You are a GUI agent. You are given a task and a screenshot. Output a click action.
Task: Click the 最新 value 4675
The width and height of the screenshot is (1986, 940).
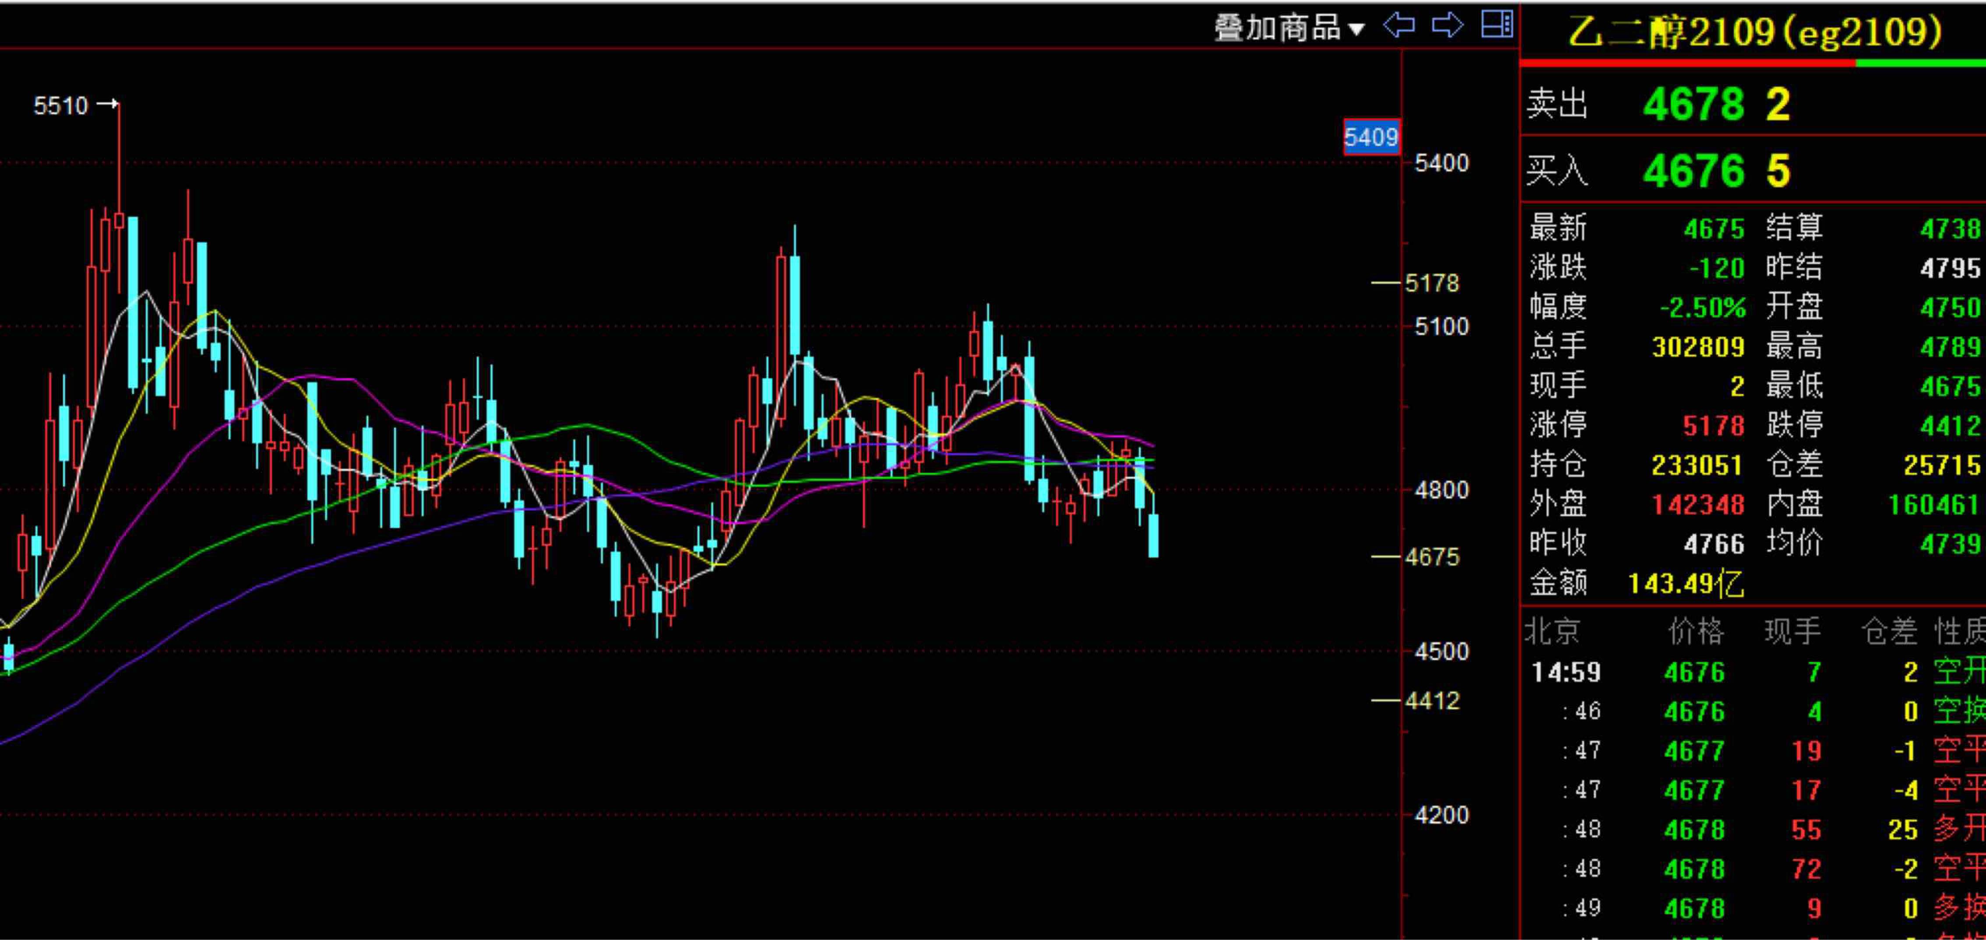coord(1714,229)
